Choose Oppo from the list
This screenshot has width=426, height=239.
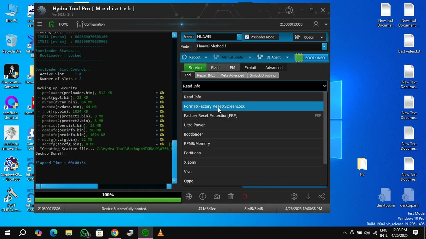click(253, 181)
